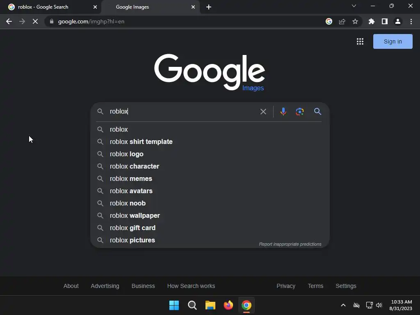Open the Extensions puzzle icon
Screen dimensions: 420x315
(371, 21)
